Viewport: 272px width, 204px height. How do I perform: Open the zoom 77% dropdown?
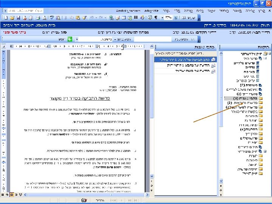[162, 18]
